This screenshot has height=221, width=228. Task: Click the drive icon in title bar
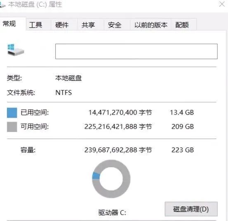click(2, 5)
